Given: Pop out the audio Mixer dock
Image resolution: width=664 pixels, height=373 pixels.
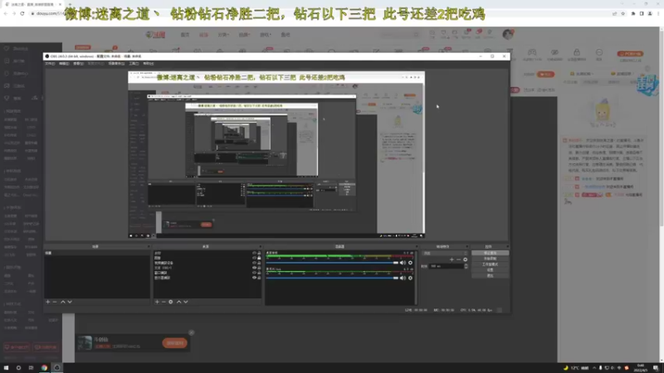Looking at the screenshot, I should tap(417, 246).
